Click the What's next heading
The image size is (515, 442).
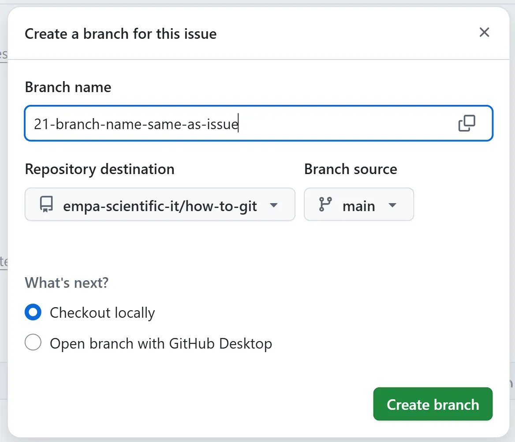pos(66,282)
